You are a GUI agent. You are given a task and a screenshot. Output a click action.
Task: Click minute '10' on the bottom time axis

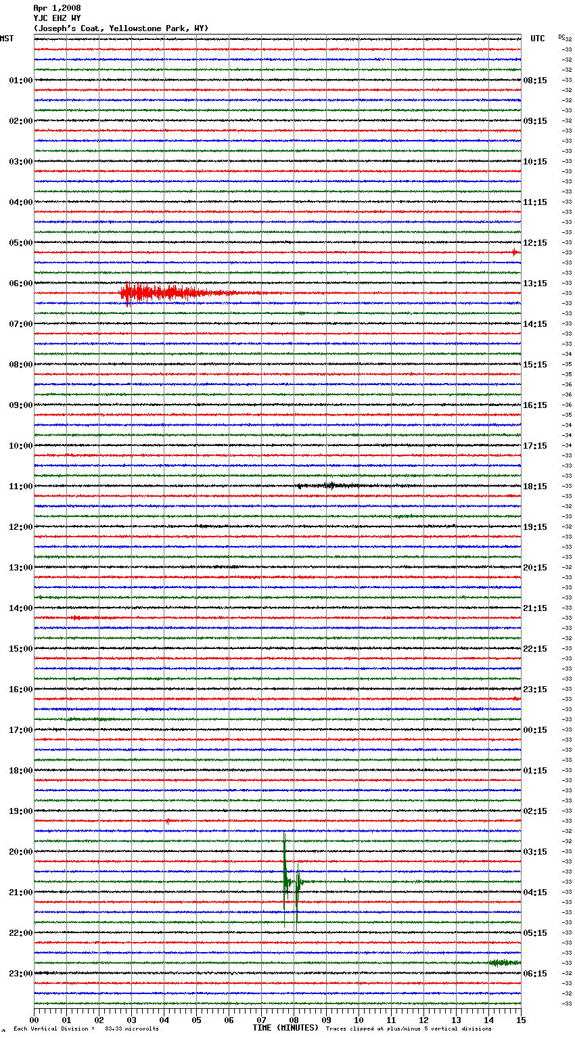point(359,1020)
